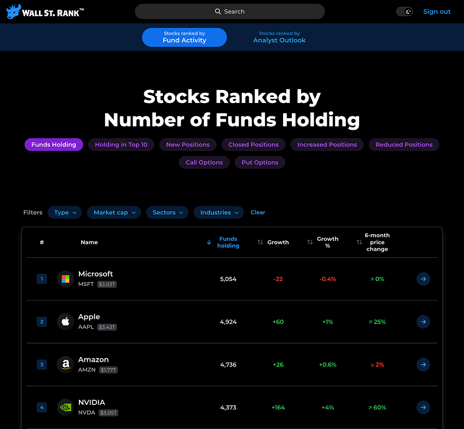Expand the Sectors dropdown

(167, 212)
